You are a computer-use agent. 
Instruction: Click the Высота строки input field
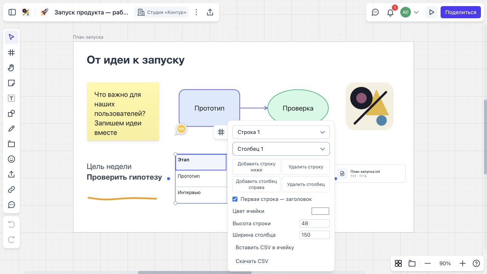point(315,223)
